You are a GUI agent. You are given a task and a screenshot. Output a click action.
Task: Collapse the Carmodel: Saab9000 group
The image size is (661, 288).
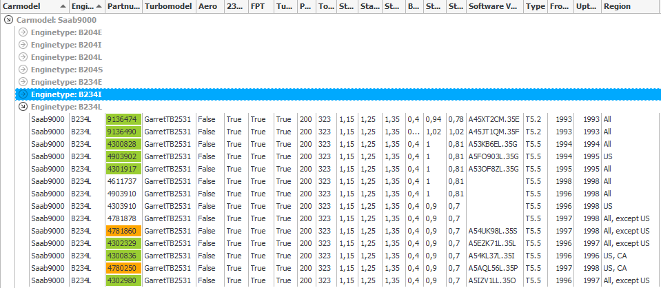coord(8,20)
